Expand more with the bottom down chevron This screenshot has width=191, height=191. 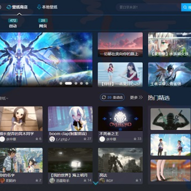(95, 183)
